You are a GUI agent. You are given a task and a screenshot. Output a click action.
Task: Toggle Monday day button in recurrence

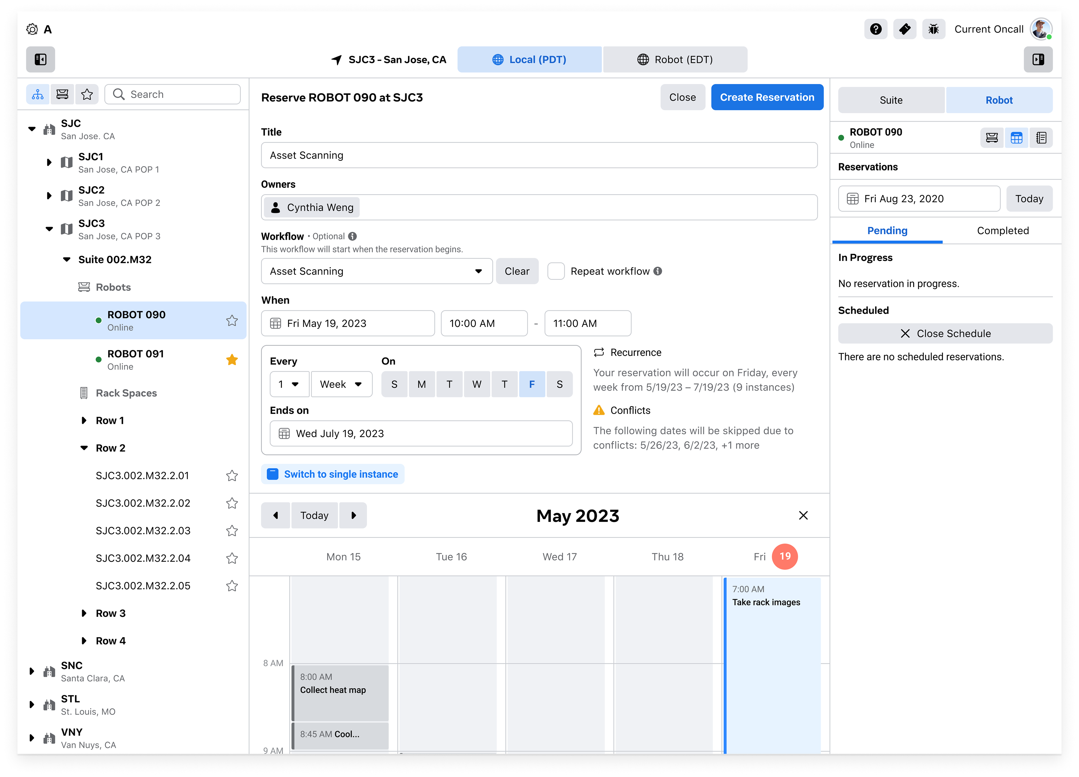click(x=421, y=384)
